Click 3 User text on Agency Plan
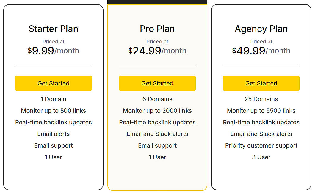315x194 pixels. (x=261, y=157)
